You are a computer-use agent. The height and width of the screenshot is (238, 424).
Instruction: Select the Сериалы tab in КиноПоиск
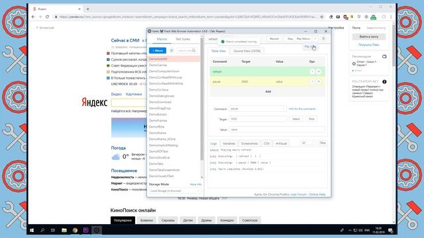pyautogui.click(x=168, y=220)
